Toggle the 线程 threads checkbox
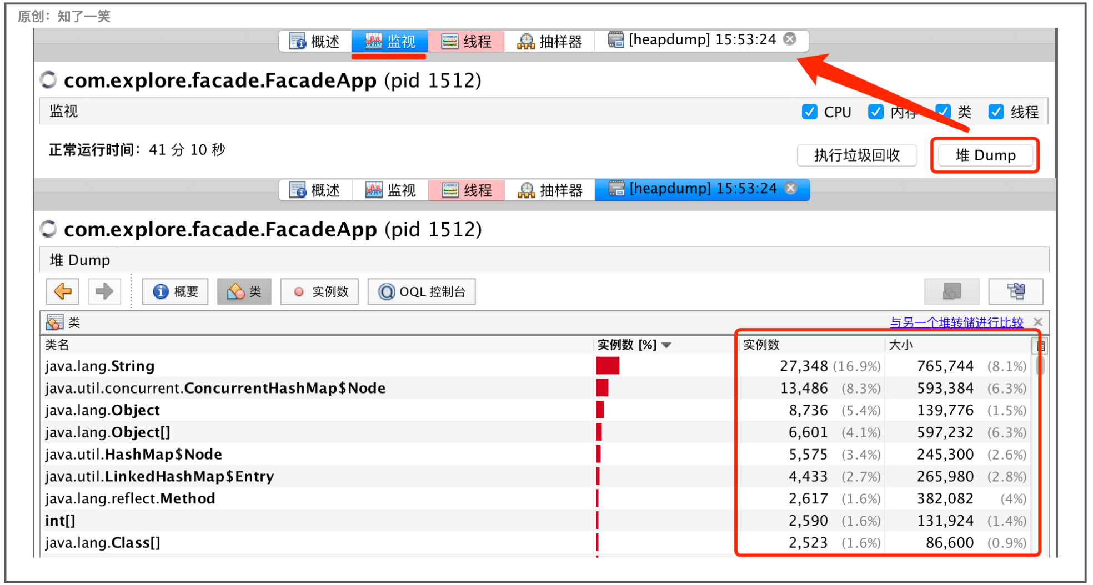Image resolution: width=1093 pixels, height=585 pixels. (996, 112)
